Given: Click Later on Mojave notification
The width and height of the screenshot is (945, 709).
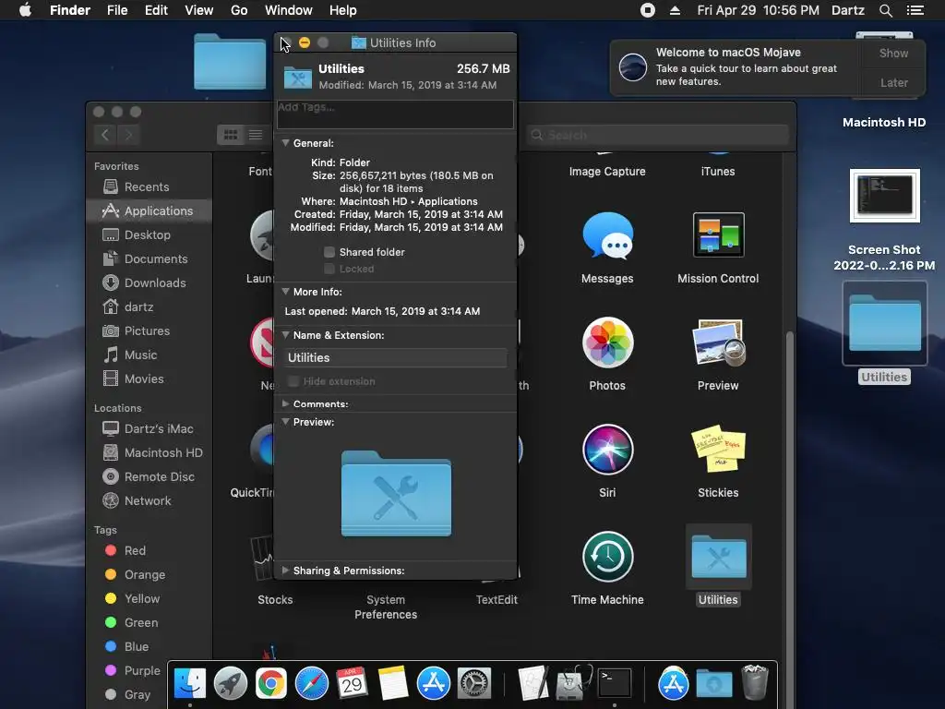Looking at the screenshot, I should click(x=893, y=82).
